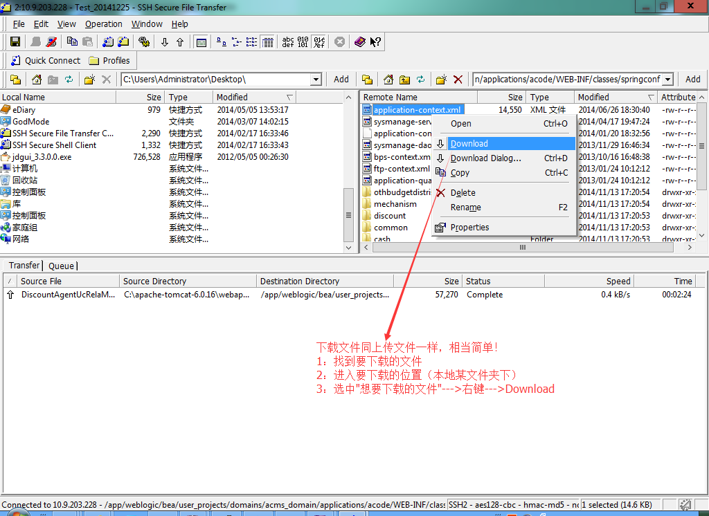This screenshot has width=709, height=516.
Task: Choose Download in the context menu
Action: pyautogui.click(x=504, y=144)
